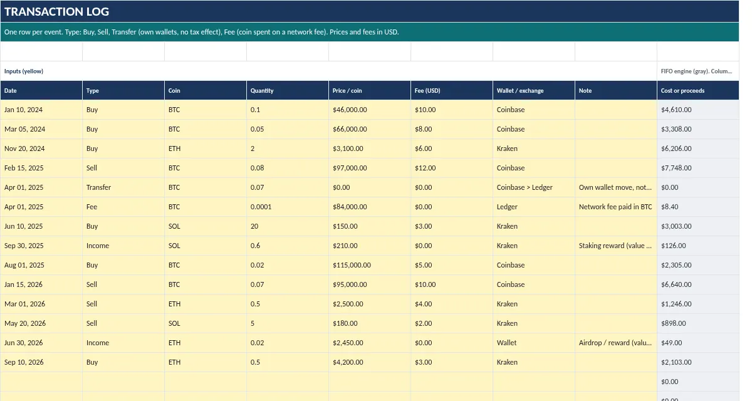Select the price cell $46,000.00
This screenshot has height=401, width=752.
370,110
